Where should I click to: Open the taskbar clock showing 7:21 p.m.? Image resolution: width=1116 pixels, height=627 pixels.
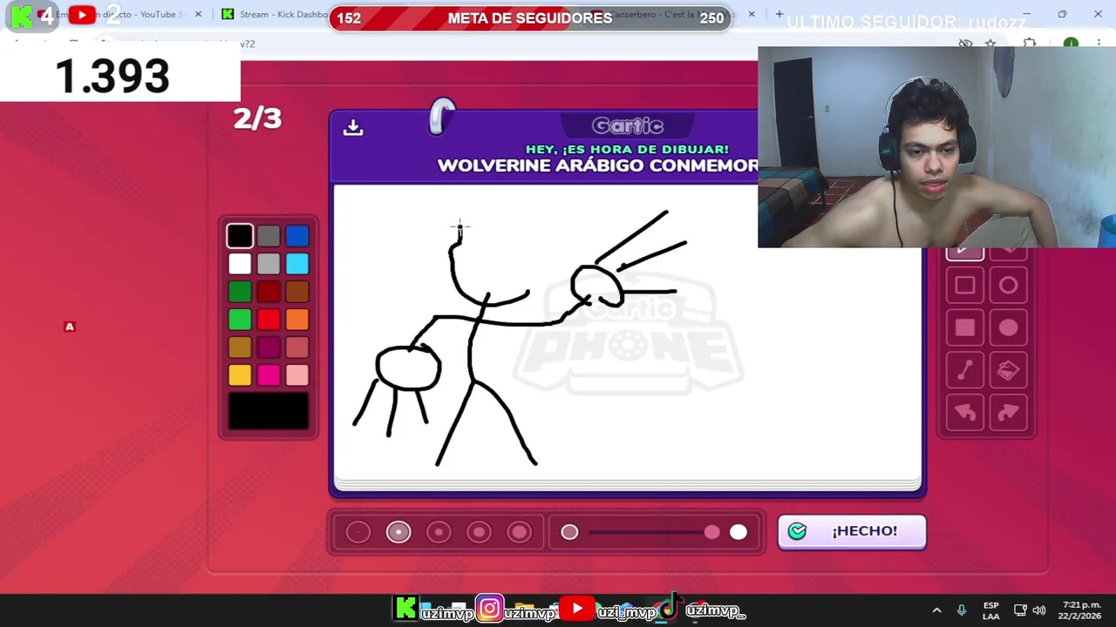(1081, 610)
